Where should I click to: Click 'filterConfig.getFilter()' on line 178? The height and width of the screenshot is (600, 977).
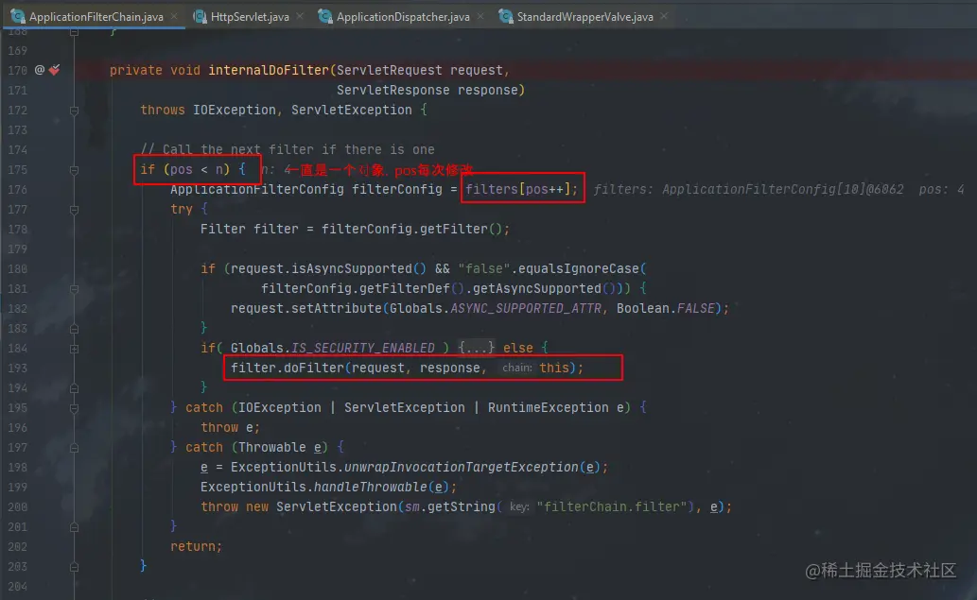411,229
